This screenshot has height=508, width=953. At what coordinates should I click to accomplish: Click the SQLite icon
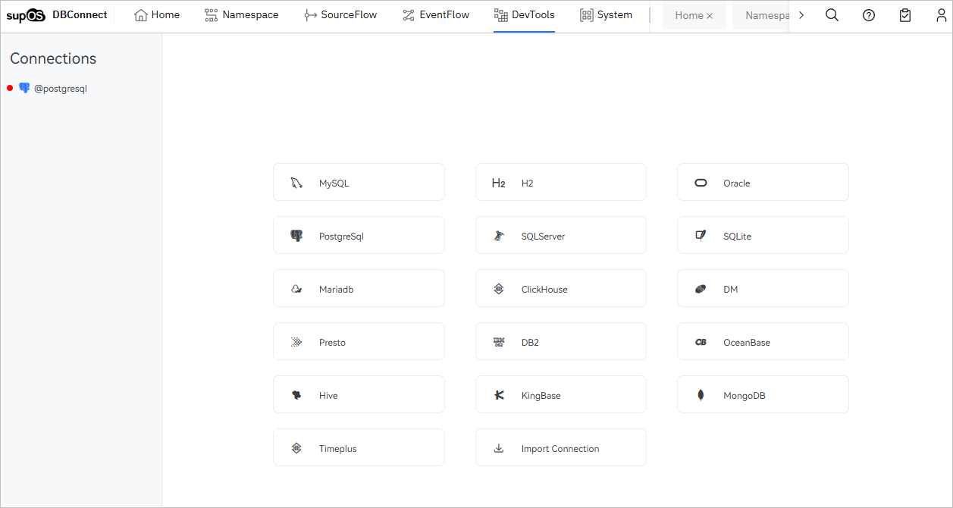pyautogui.click(x=701, y=236)
